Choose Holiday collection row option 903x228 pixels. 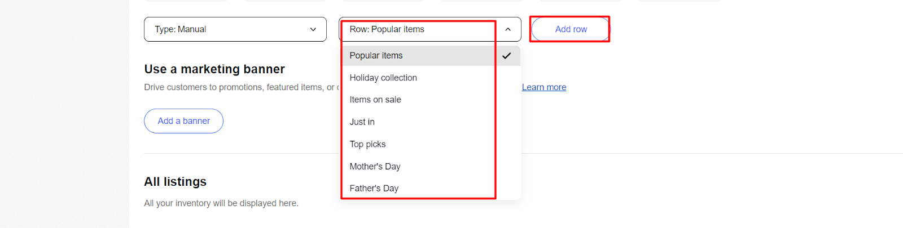tap(383, 78)
